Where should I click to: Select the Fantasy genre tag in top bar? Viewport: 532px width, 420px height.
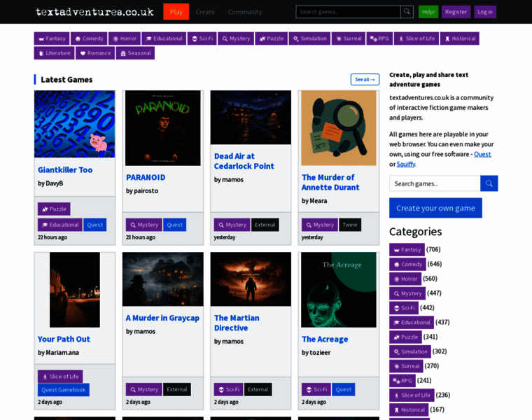coord(52,38)
